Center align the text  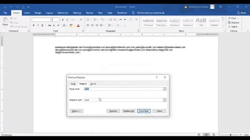click(x=92, y=25)
